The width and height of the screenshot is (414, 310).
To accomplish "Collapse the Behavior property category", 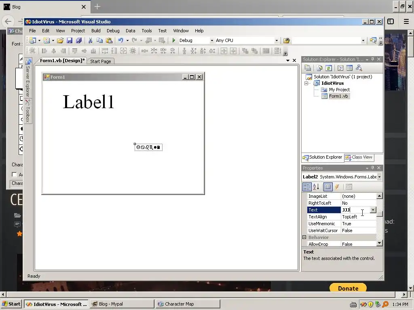I will pyautogui.click(x=304, y=237).
